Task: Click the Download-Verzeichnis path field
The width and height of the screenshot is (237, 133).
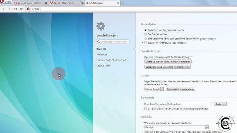Action: point(189,104)
